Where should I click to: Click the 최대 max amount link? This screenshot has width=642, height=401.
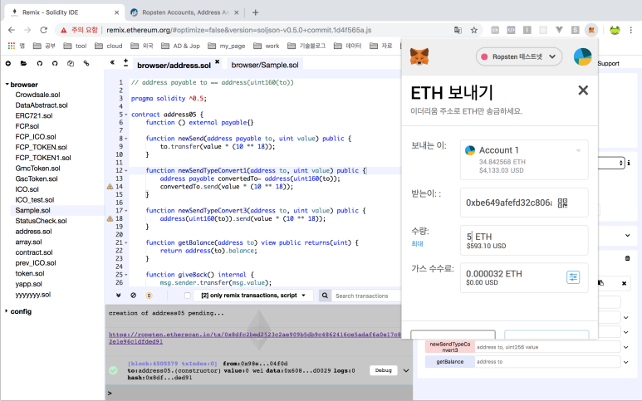[x=417, y=243]
